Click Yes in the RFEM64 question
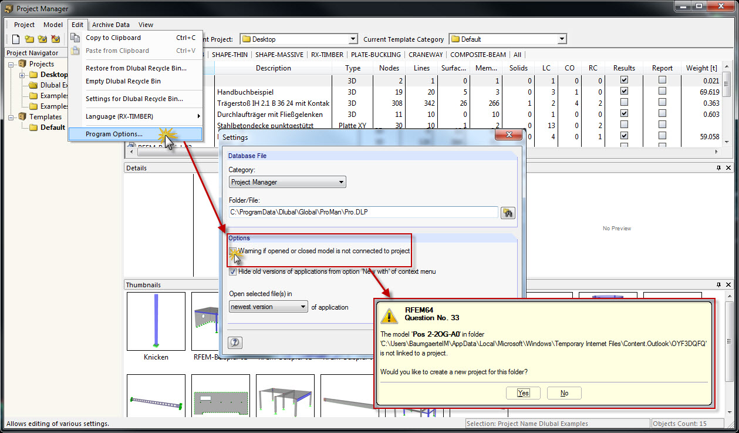Image resolution: width=739 pixels, height=433 pixels. 523,393
